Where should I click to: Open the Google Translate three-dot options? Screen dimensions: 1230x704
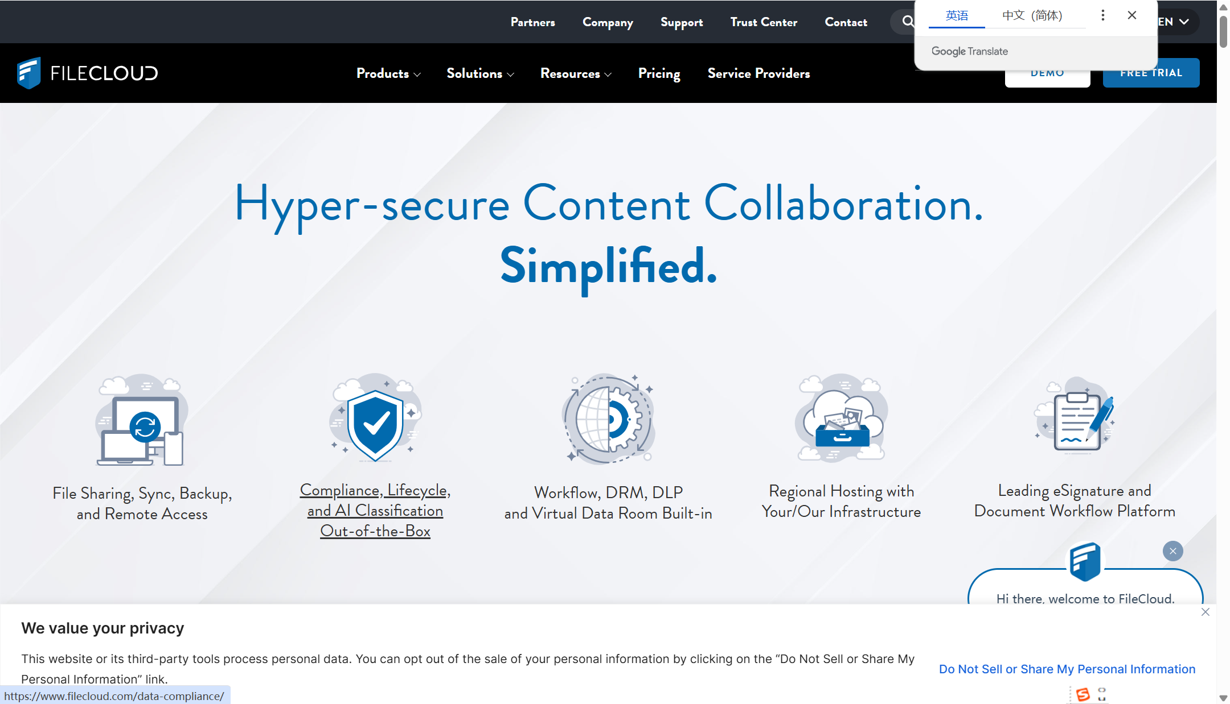point(1102,15)
